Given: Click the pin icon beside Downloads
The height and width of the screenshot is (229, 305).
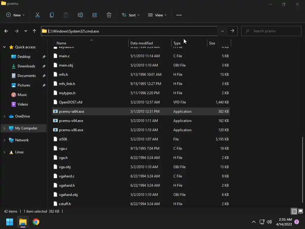Looking at the screenshot, I should [44, 66].
